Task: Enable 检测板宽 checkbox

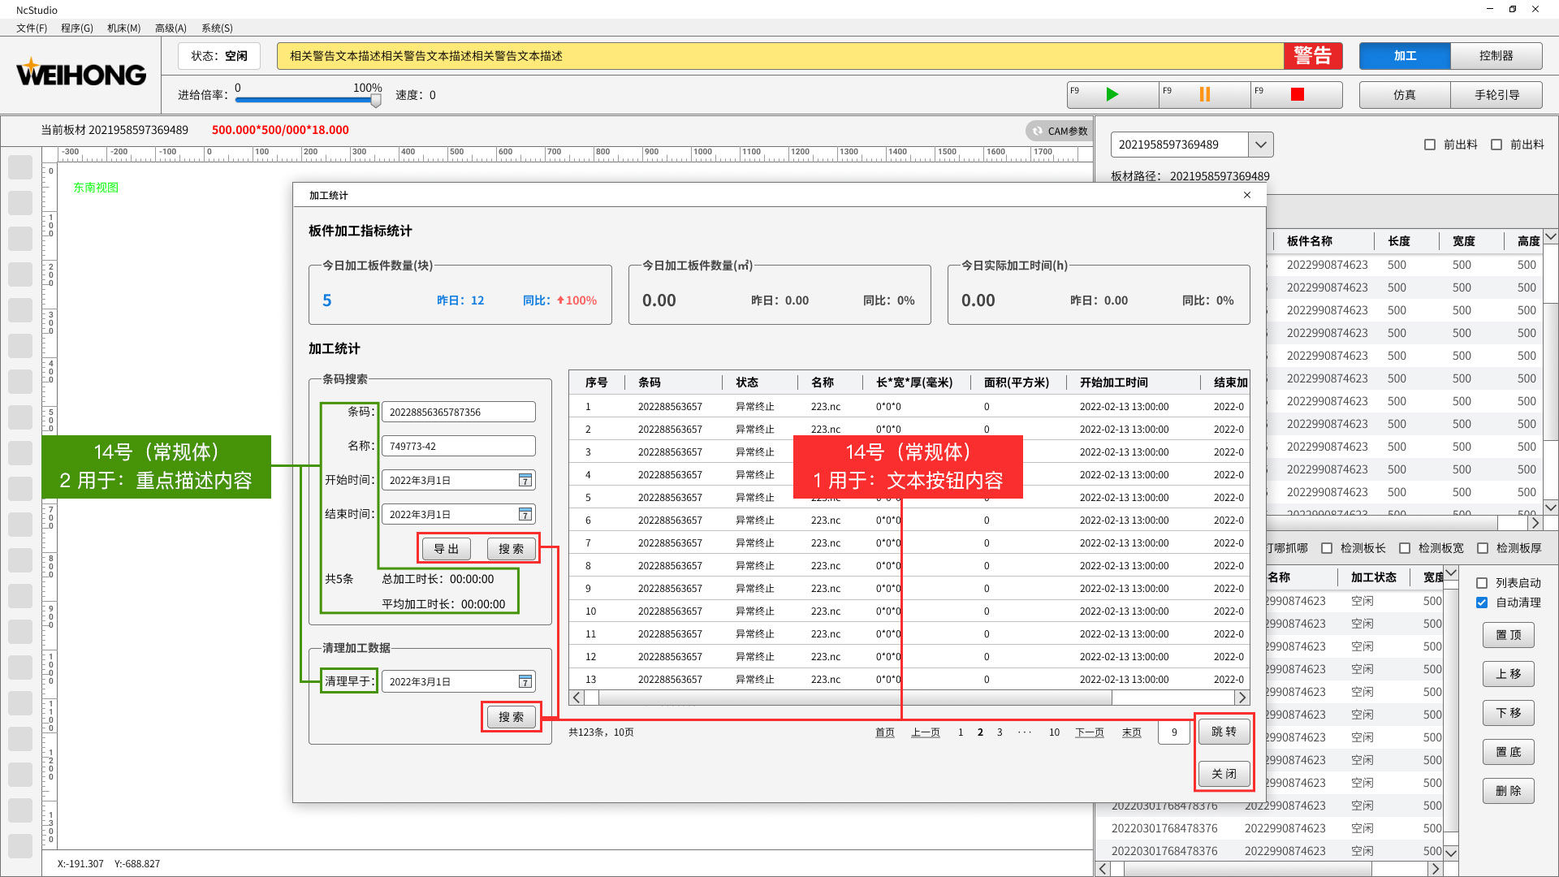Action: click(1405, 548)
